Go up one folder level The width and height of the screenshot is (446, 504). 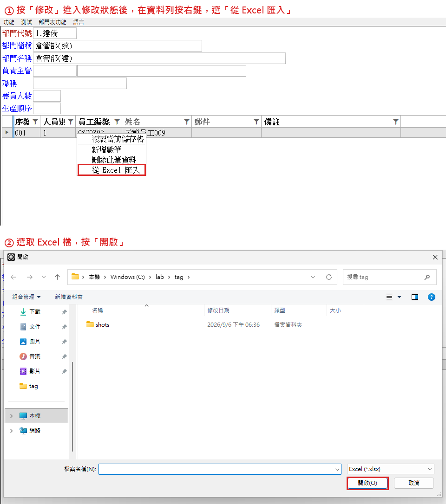pyautogui.click(x=57, y=277)
